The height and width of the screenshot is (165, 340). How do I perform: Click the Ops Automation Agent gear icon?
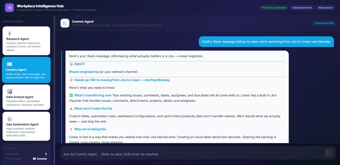tap(10, 119)
